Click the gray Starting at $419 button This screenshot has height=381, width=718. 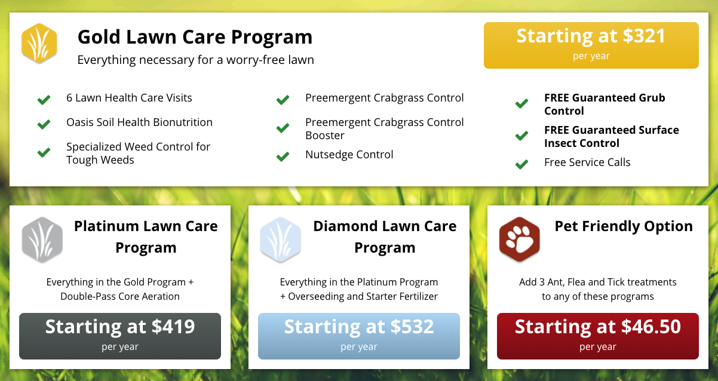[x=120, y=336]
